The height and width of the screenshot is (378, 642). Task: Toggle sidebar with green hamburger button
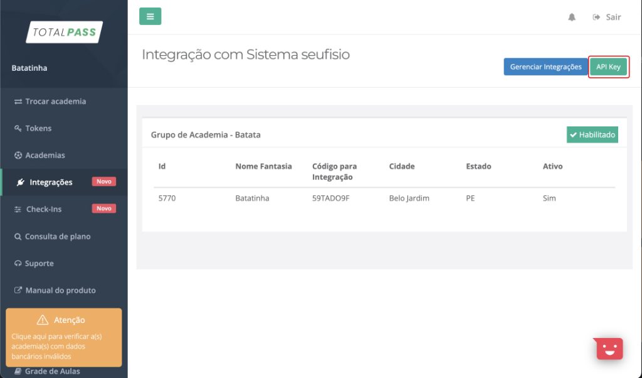[150, 16]
